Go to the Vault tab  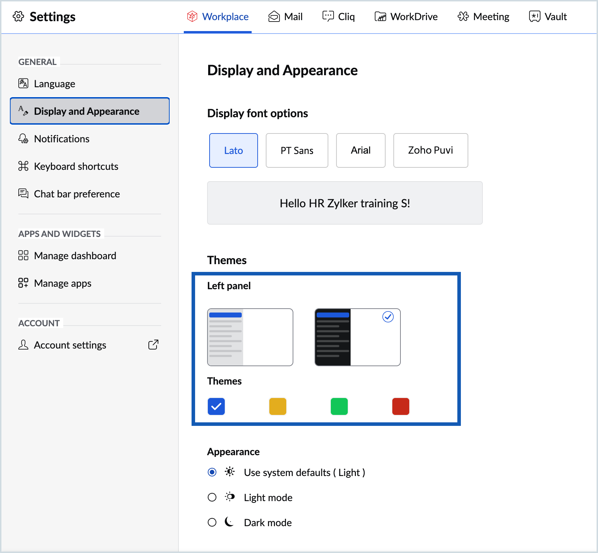(548, 17)
